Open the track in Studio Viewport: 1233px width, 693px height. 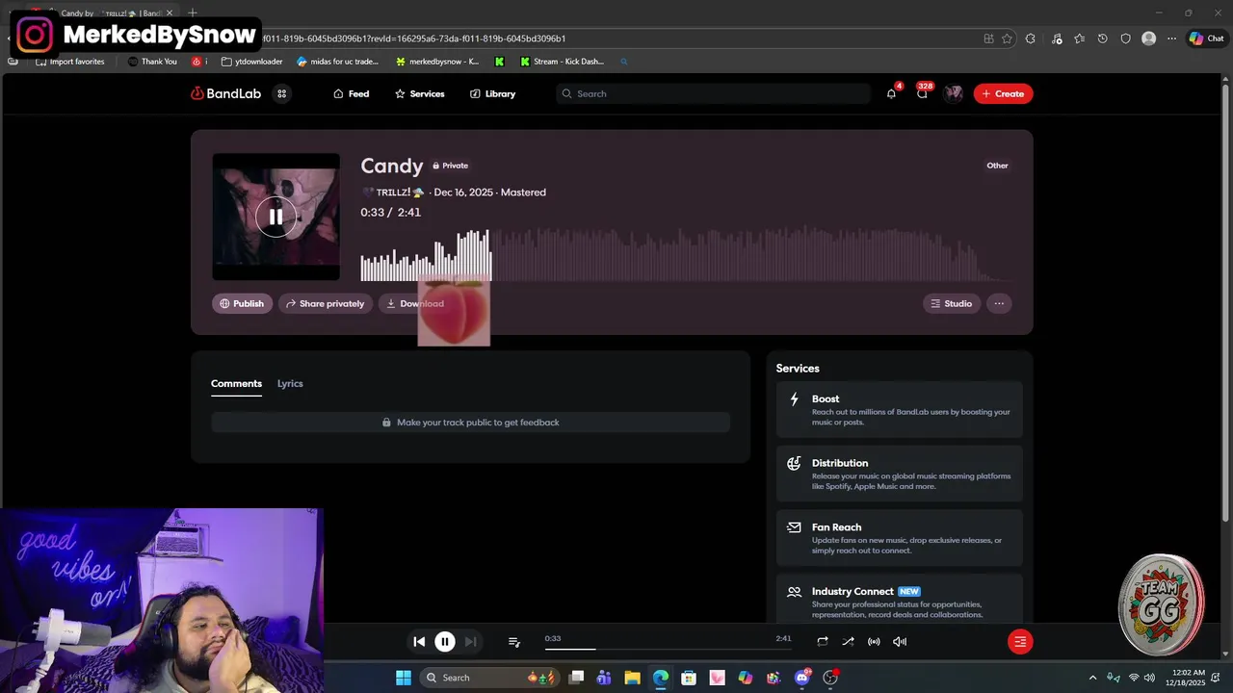click(x=952, y=303)
